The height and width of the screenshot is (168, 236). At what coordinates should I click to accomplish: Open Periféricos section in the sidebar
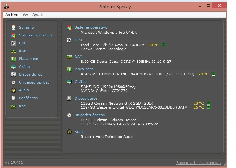pyautogui.click(x=28, y=98)
